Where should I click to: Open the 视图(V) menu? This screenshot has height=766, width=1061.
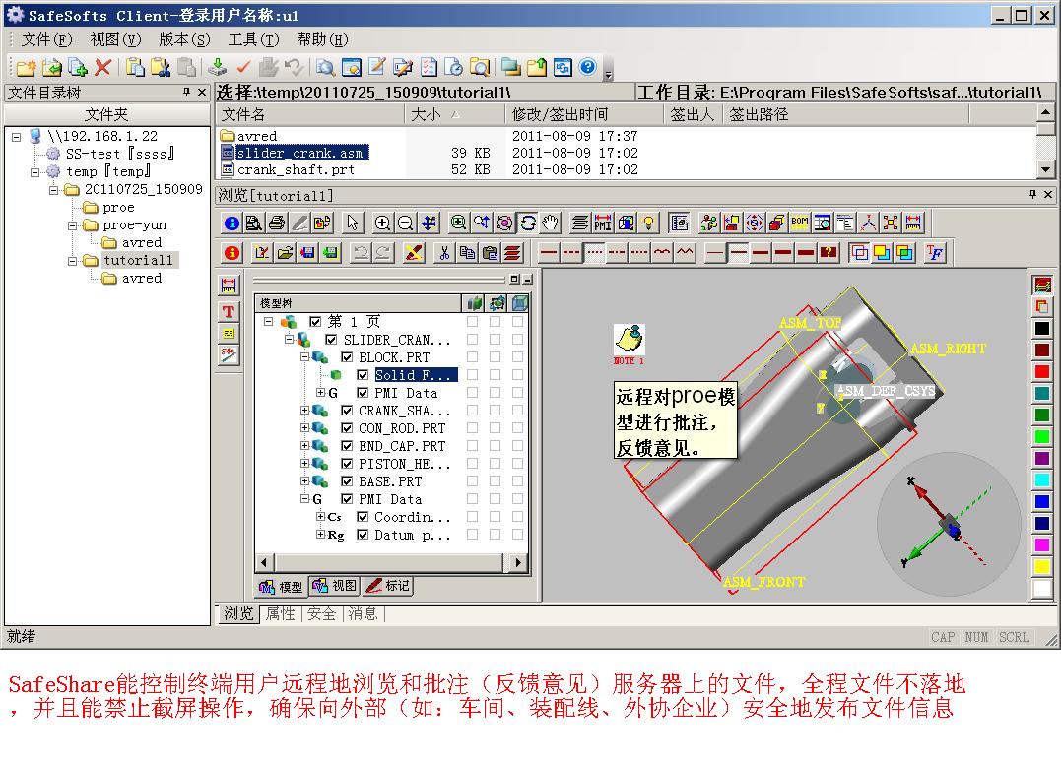point(115,40)
